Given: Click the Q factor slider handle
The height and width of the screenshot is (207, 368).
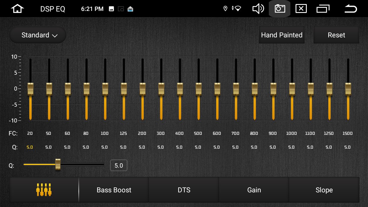Looking at the screenshot, I should 58,164.
